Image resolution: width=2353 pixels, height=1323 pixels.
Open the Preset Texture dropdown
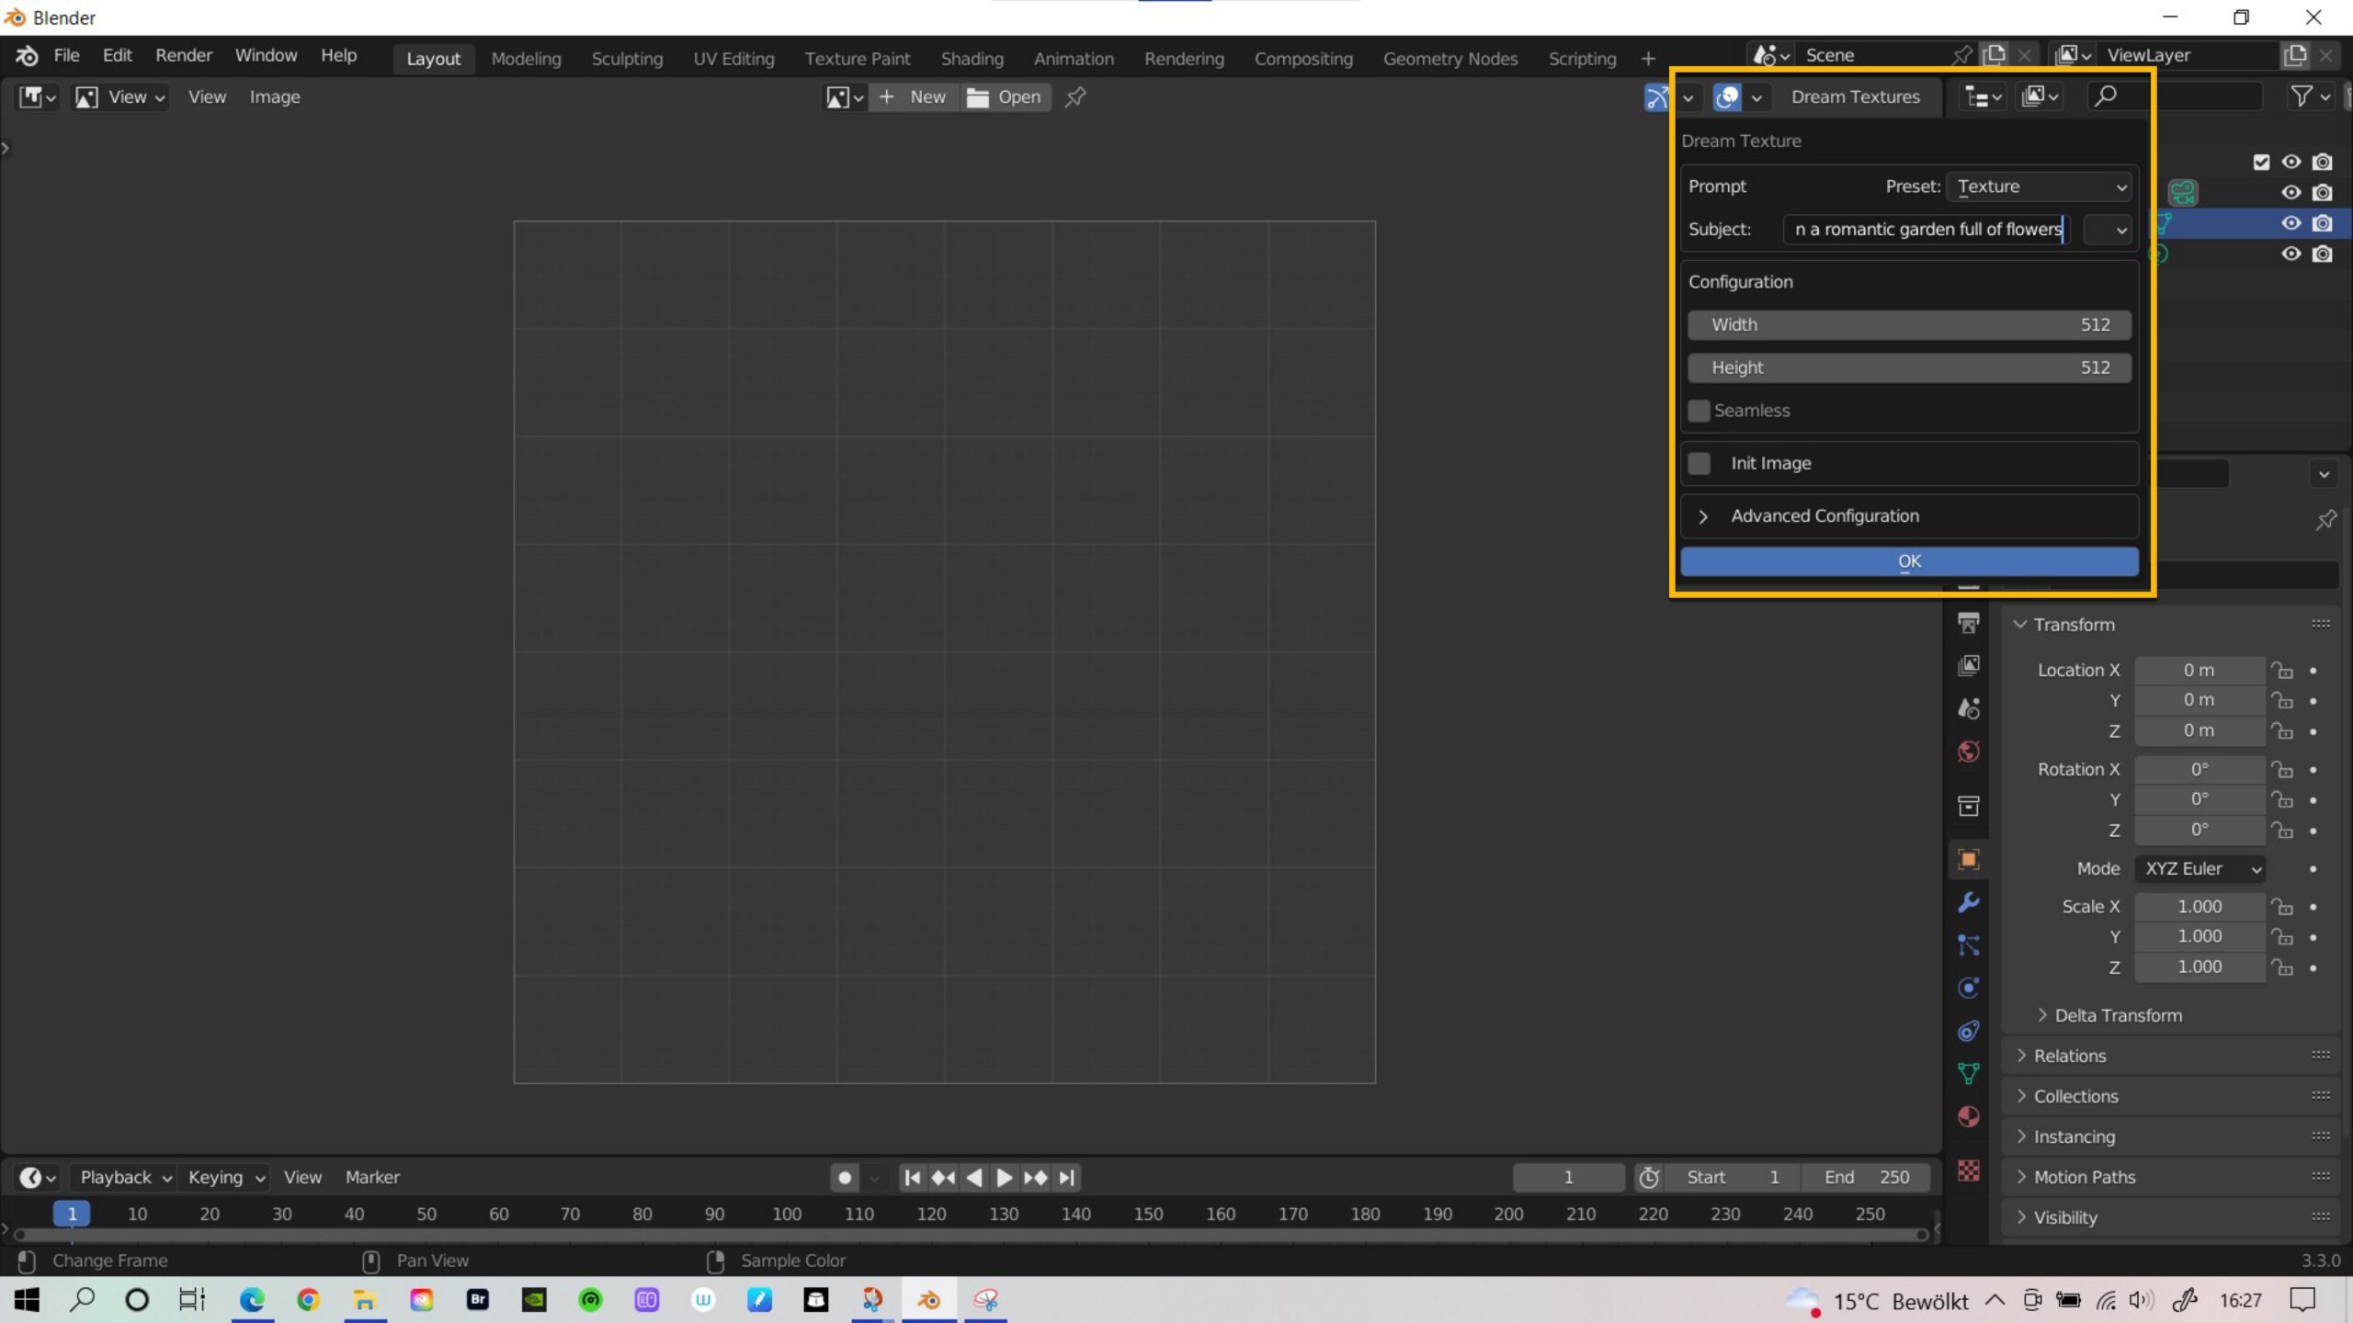click(2040, 187)
